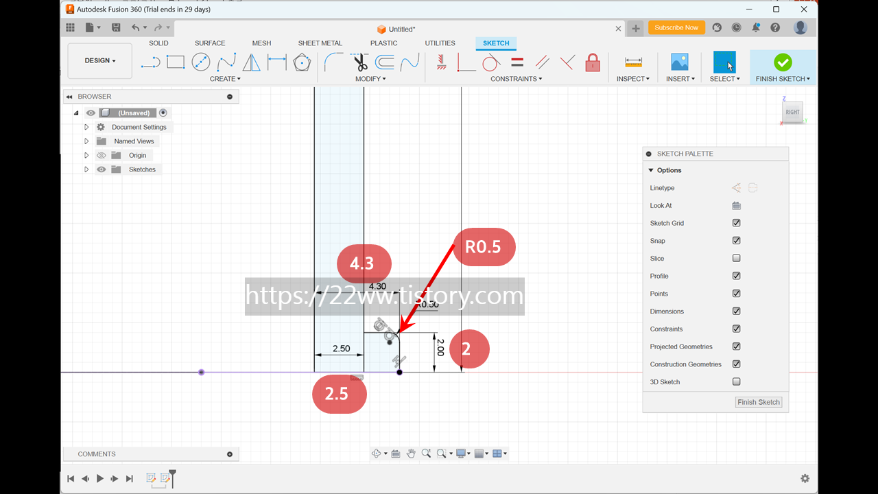Click Finish Sketch button in Sketch Palette
Screen dimensions: 878x494
coord(759,402)
